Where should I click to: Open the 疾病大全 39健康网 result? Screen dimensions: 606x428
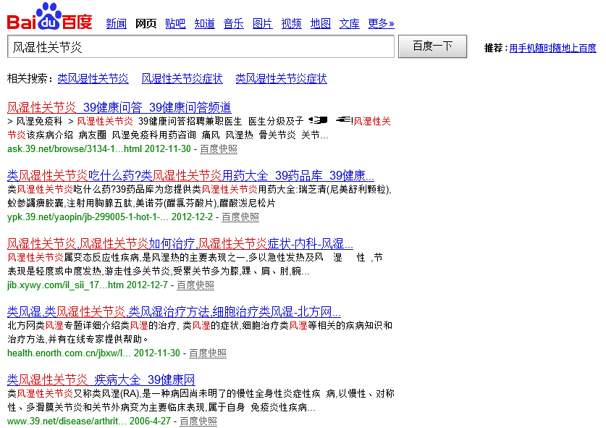pos(101,379)
